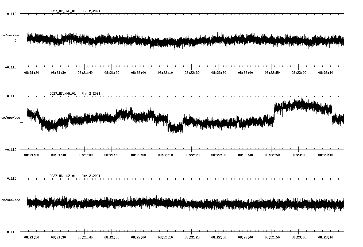The image size is (363, 247).
Task: Click the Apr 2,2021 date on HNE plot
Action: click(91, 11)
